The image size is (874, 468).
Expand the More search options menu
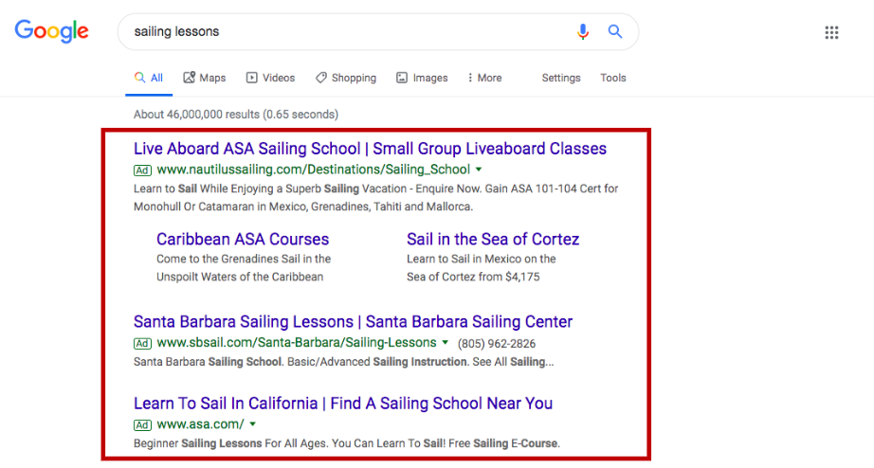[484, 78]
